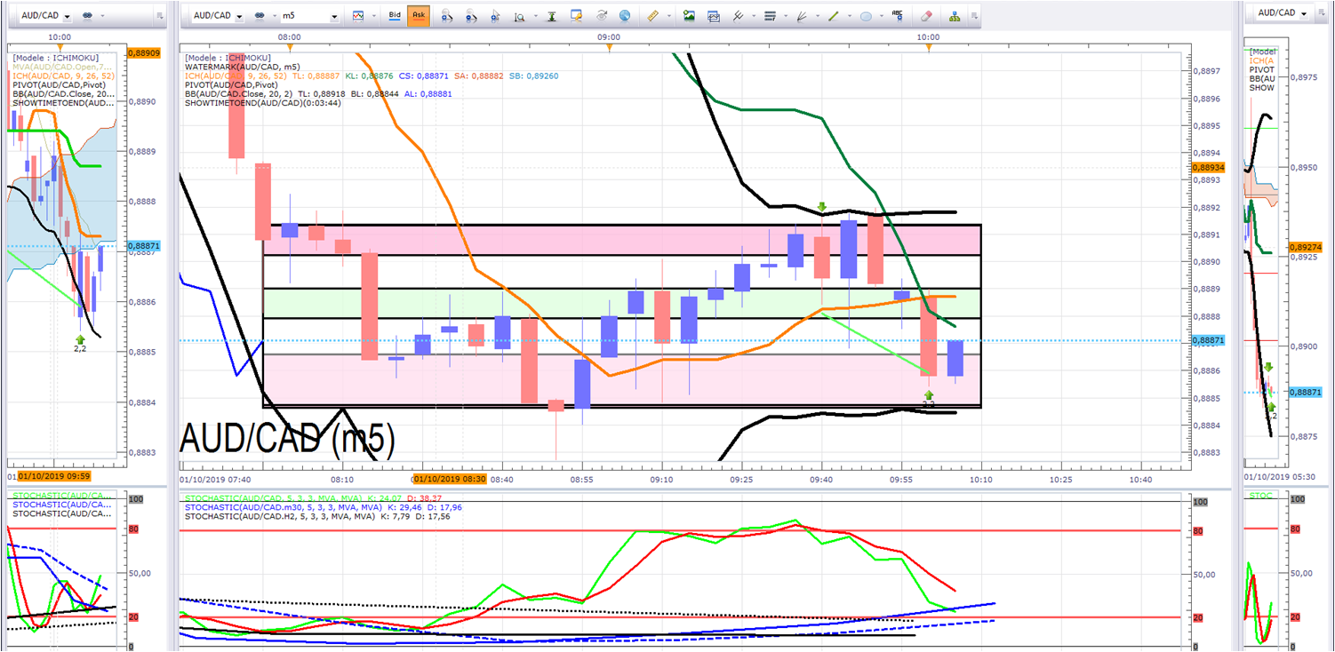Click the orange 01/10/2019 09:59 date marker in left panel

point(55,477)
